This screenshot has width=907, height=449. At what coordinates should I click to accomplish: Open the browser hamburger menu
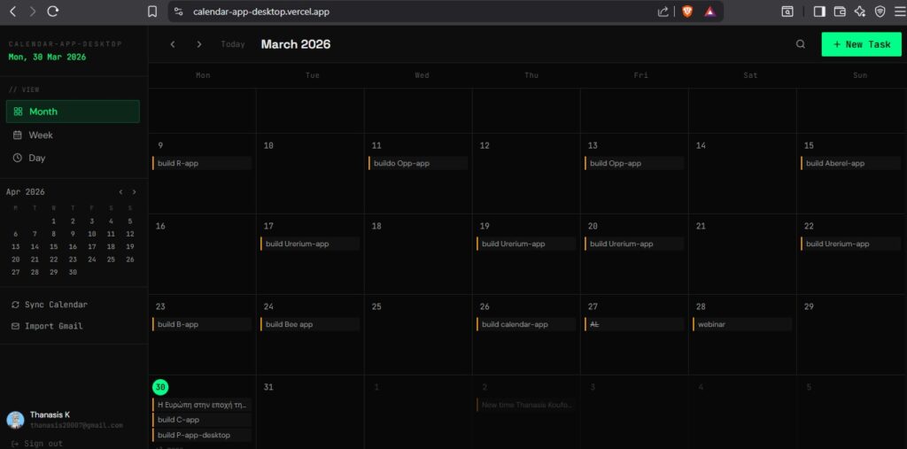click(x=900, y=12)
